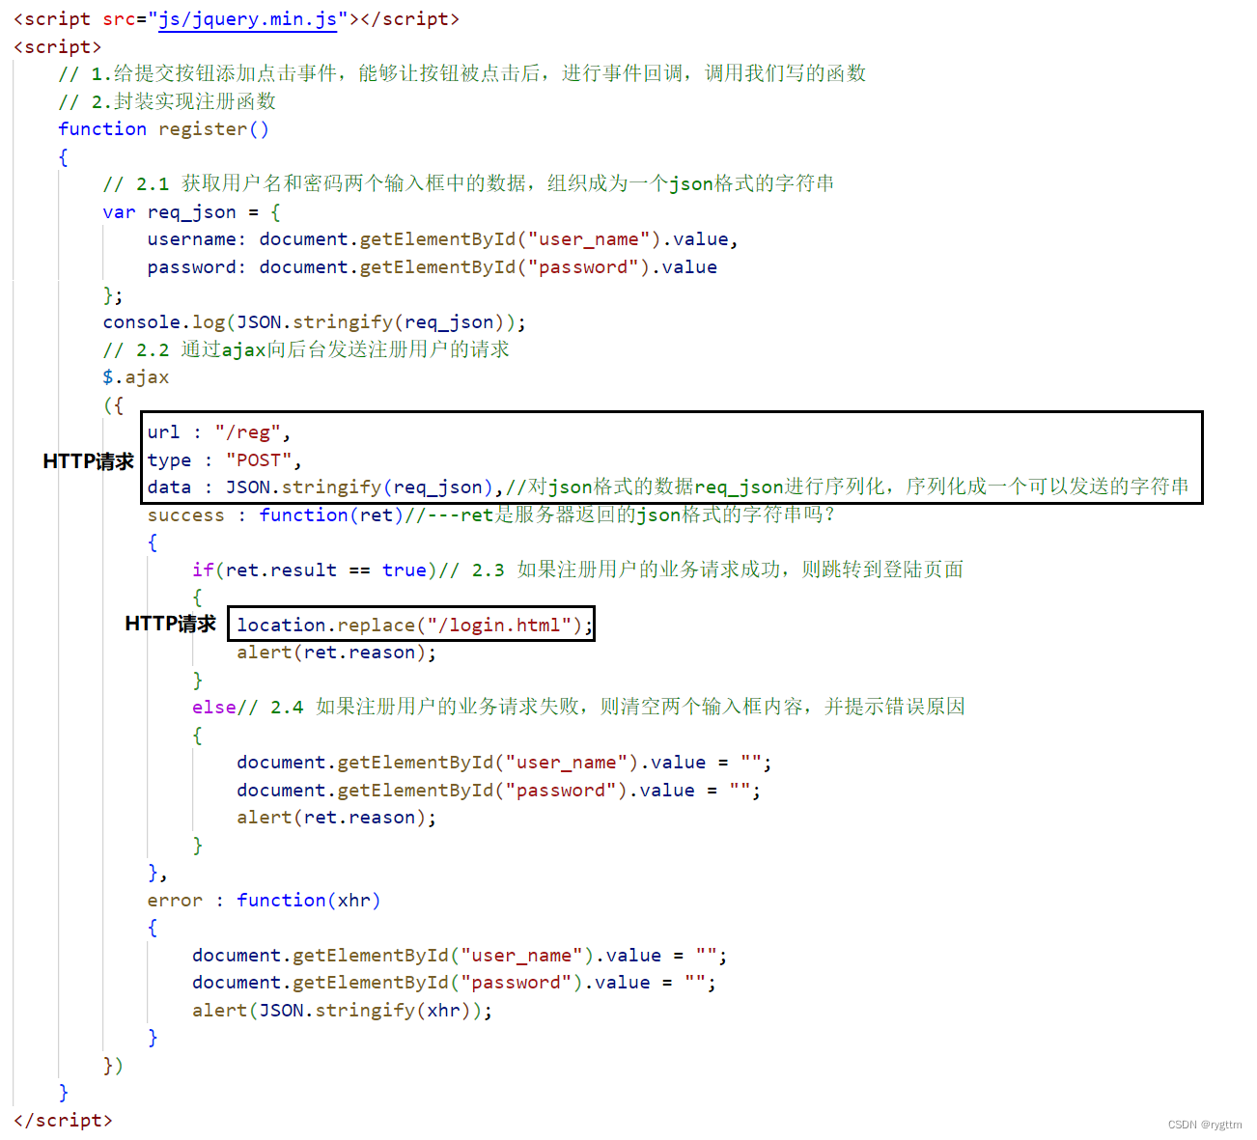Click the closing </script> tag at the end
The image size is (1257, 1140).
pos(64,1120)
